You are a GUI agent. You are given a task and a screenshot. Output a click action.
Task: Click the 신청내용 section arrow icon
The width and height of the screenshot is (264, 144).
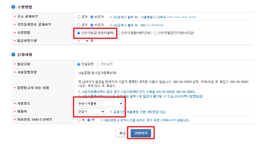click(13, 54)
